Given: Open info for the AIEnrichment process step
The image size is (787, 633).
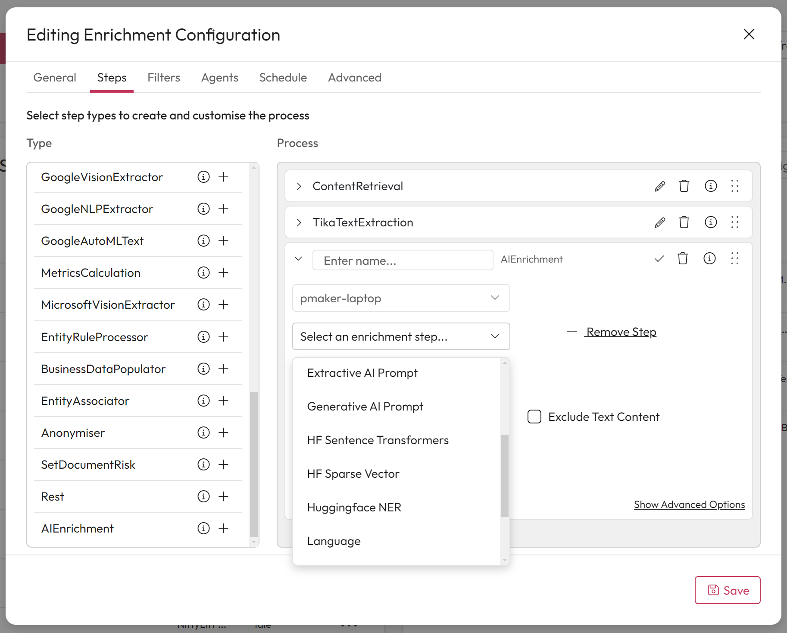Looking at the screenshot, I should pyautogui.click(x=709, y=259).
